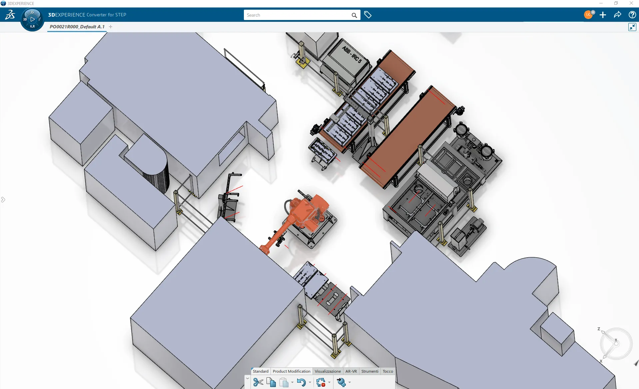Click the Update with cancel icon
Image resolution: width=639 pixels, height=389 pixels.
(321, 382)
